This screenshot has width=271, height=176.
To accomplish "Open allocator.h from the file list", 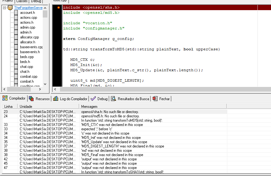I will [28, 42].
